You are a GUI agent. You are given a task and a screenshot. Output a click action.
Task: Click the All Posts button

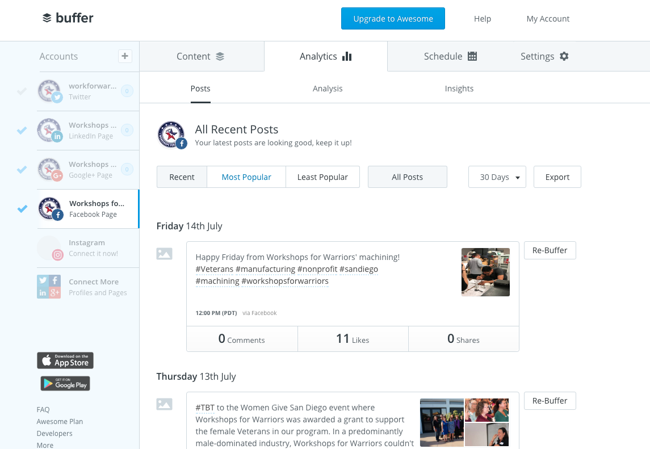pos(407,177)
